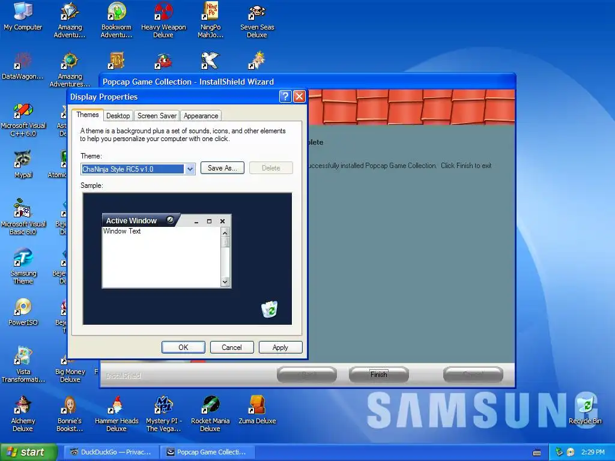
Task: Launch the Heavy Weapon Deluxe shortcut
Action: click(x=163, y=20)
